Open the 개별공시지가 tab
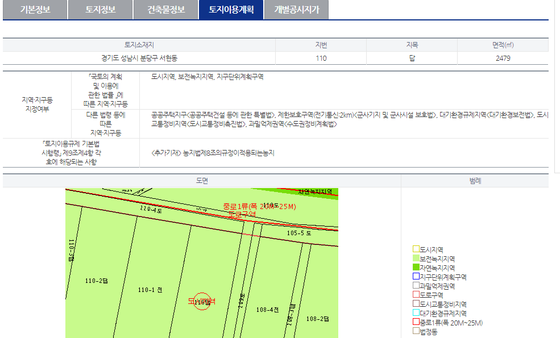 tap(296, 10)
